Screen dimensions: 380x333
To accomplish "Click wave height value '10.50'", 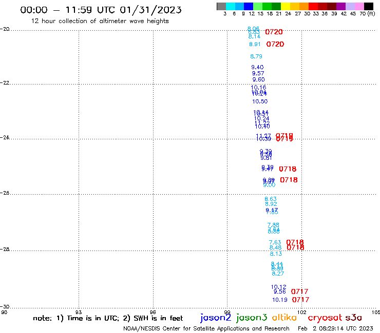I will pos(260,101).
